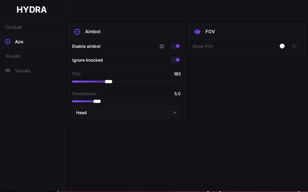Click the Aimbot panel title

click(x=93, y=32)
